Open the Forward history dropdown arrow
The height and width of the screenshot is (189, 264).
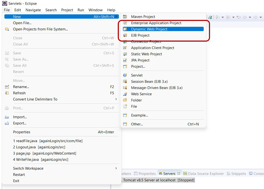point(261,17)
